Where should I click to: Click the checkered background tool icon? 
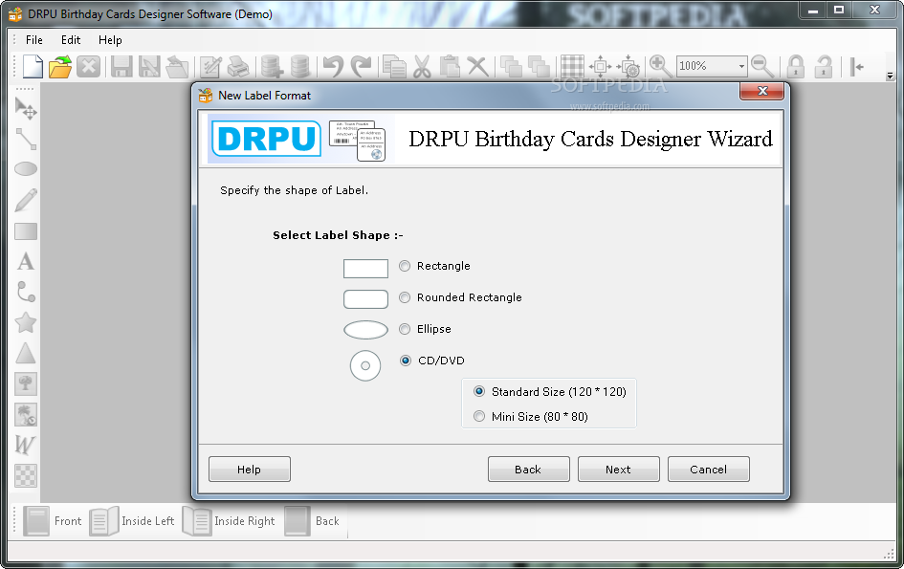26,475
